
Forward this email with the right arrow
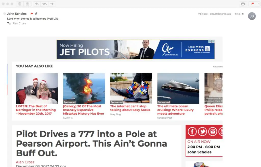tap(52, 4)
